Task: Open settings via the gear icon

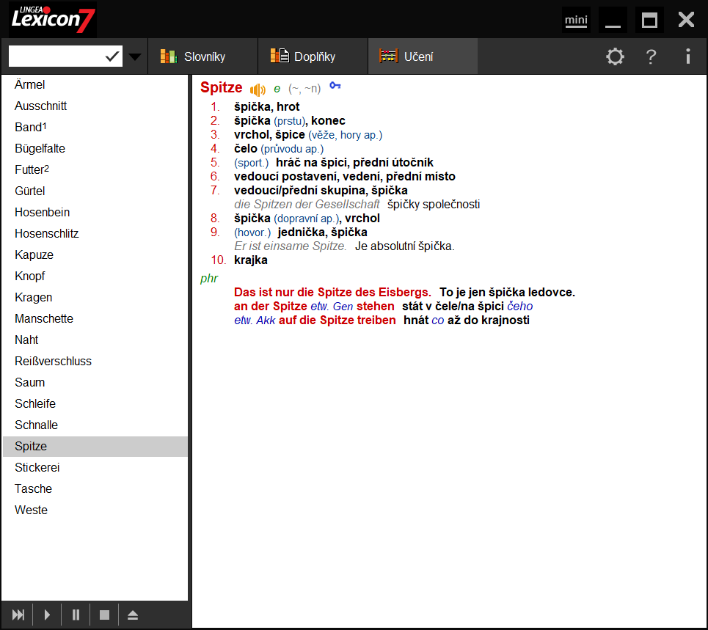Action: point(615,56)
